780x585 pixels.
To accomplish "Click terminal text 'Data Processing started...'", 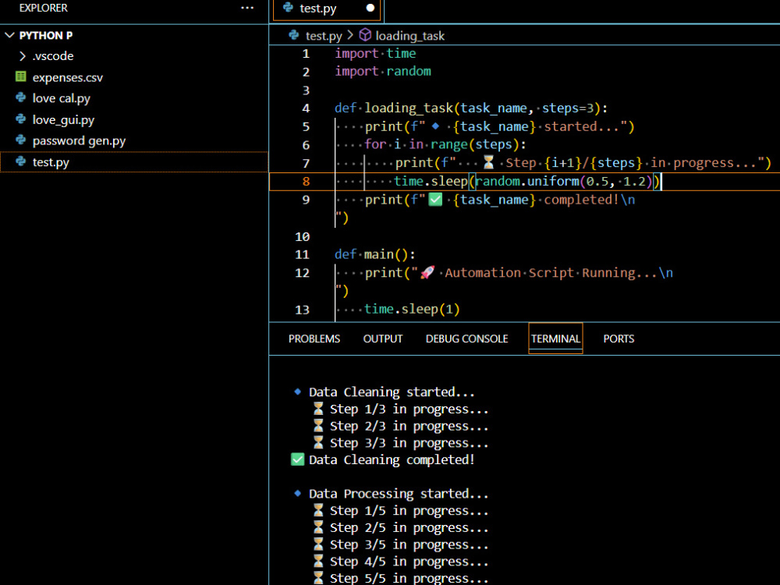I will click(399, 494).
